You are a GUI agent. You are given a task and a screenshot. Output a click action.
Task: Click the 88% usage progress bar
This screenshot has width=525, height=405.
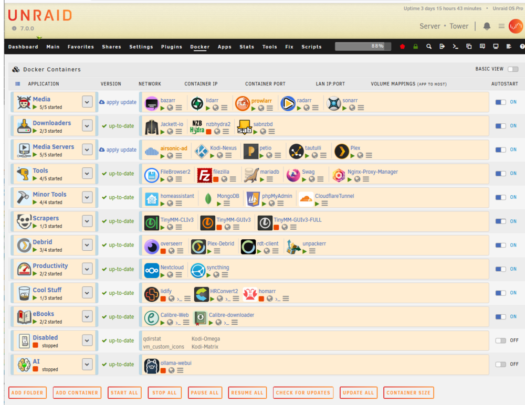(x=363, y=46)
